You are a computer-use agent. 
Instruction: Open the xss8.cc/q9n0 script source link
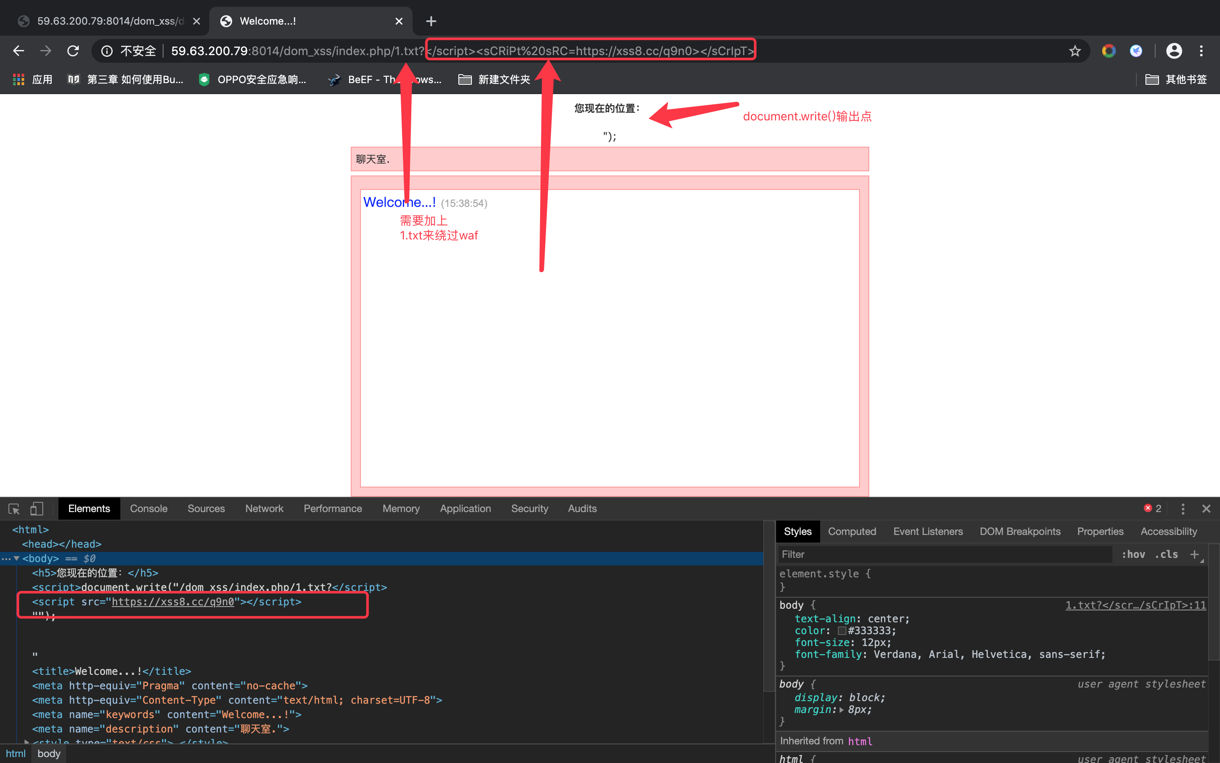click(172, 601)
